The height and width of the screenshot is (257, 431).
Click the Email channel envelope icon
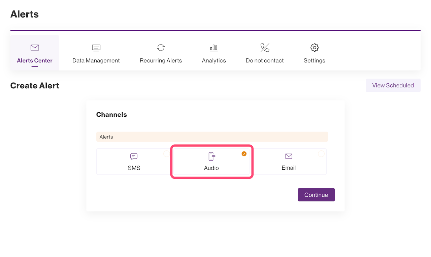(289, 156)
